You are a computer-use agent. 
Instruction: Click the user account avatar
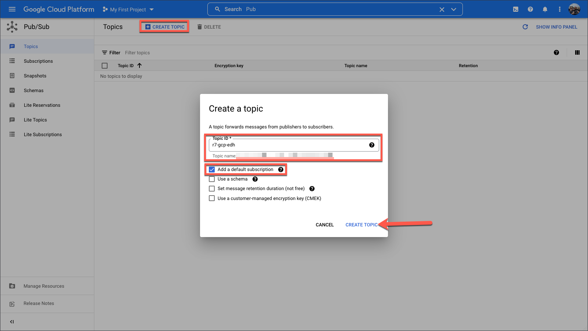(x=574, y=9)
